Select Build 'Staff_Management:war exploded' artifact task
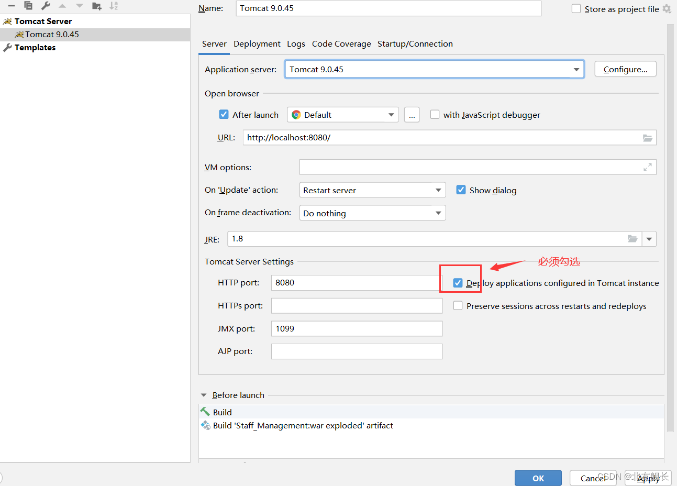This screenshot has width=677, height=486. coord(431,425)
